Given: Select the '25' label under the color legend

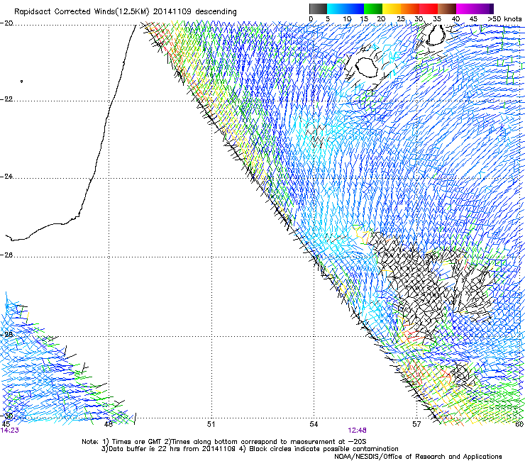Looking at the screenshot, I should click(400, 18).
